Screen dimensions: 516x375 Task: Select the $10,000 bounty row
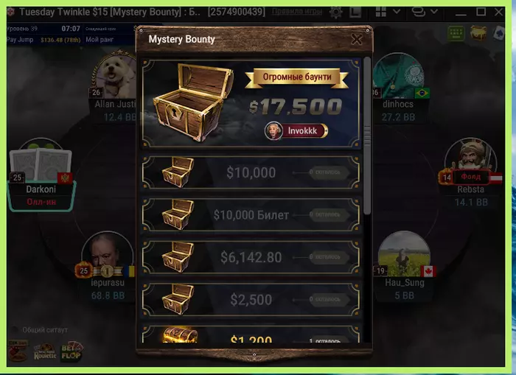pos(251,172)
